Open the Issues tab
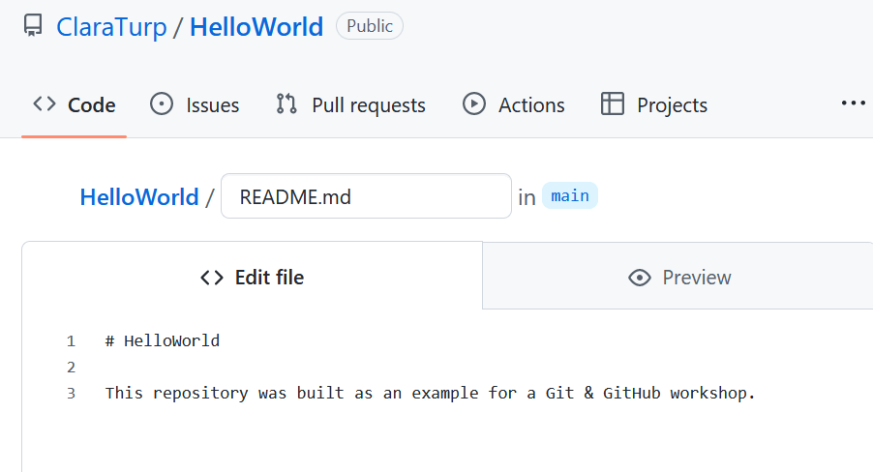This screenshot has width=873, height=472. click(x=195, y=104)
